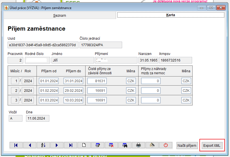Maximize the Příjem zaměstnance window

pos(211,8)
